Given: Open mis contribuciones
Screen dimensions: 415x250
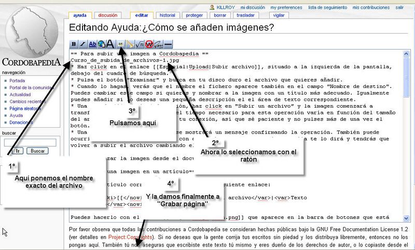Looking at the screenshot, I should [371, 8].
